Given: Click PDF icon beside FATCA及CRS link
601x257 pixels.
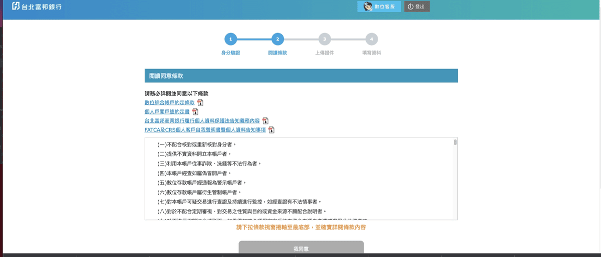Looking at the screenshot, I should [271, 130].
